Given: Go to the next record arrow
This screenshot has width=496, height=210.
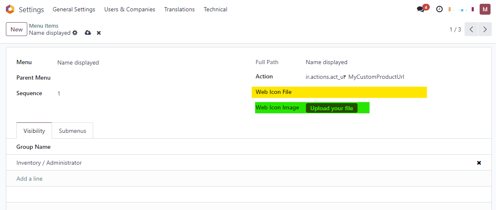Looking at the screenshot, I should 485,29.
